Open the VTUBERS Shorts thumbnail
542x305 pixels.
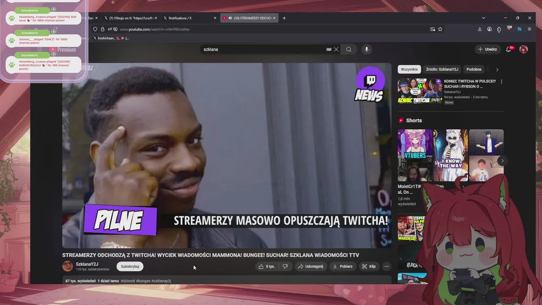tap(415, 155)
